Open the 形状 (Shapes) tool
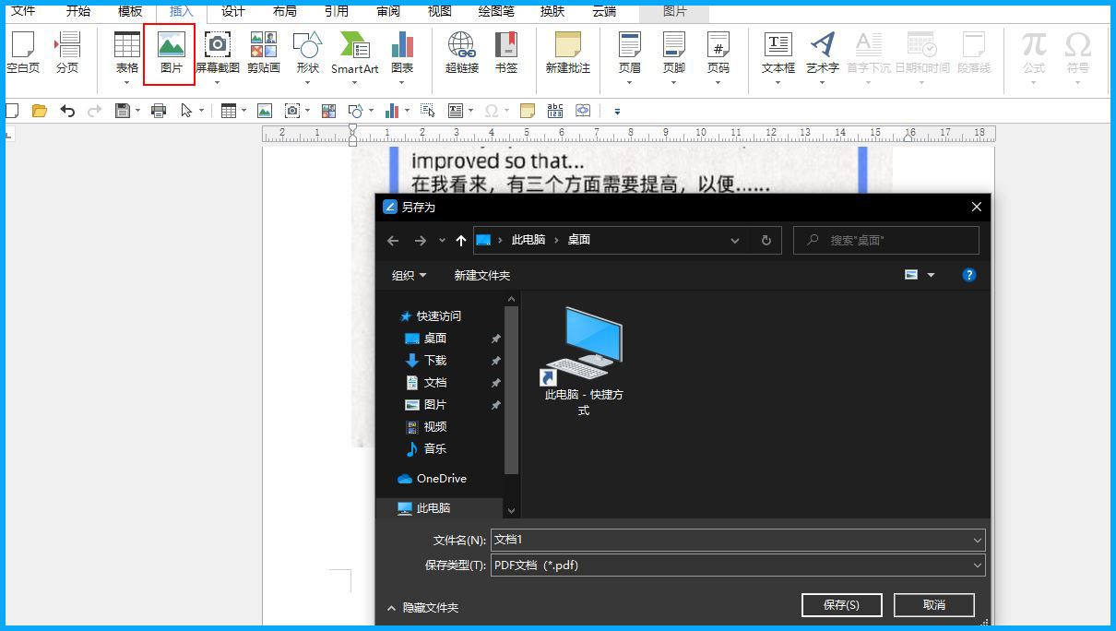 coord(307,55)
